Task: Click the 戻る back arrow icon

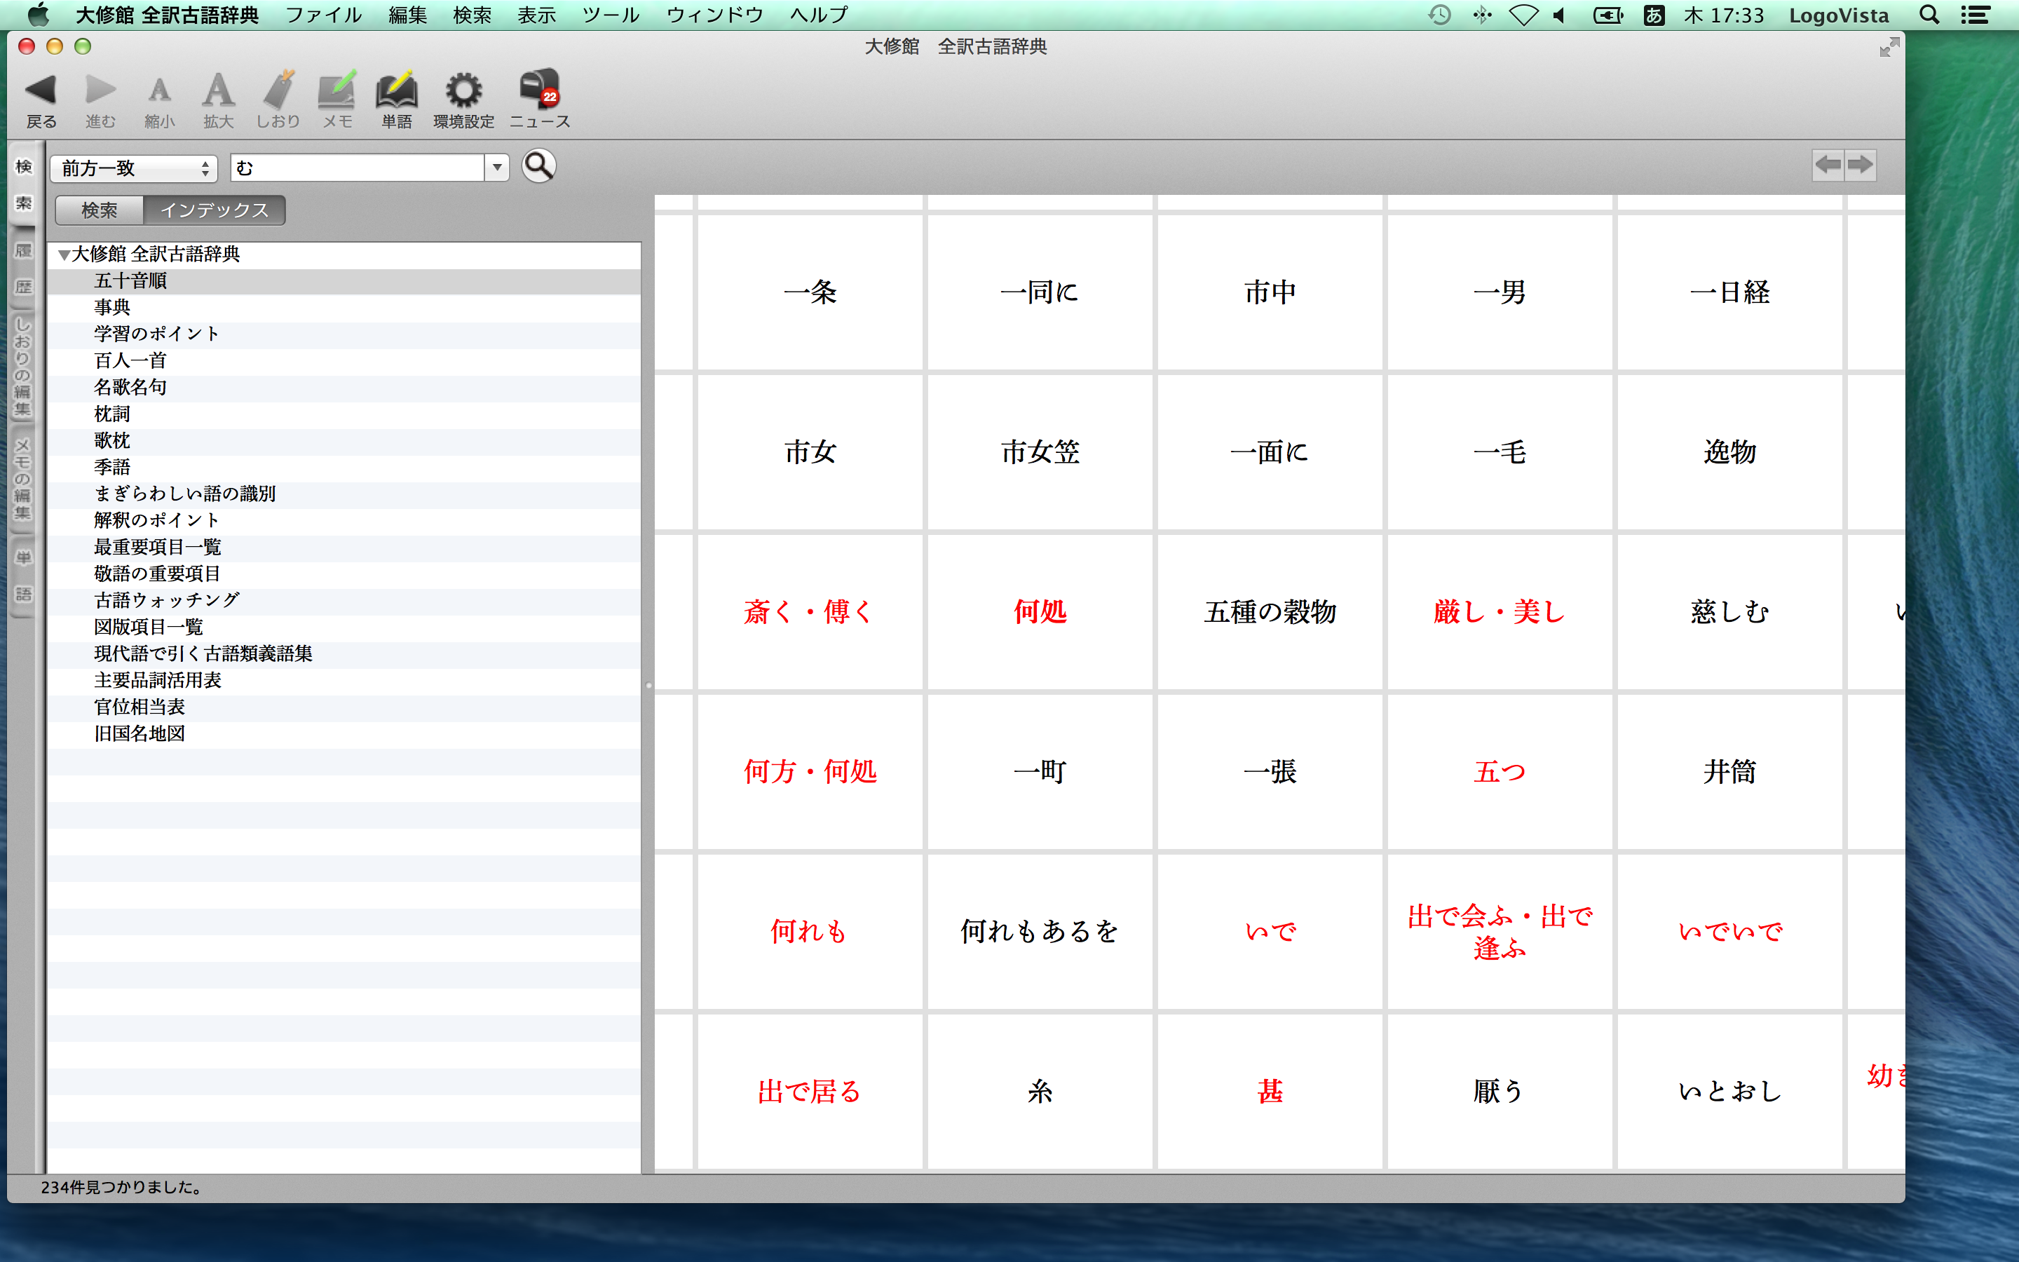Action: (x=40, y=90)
